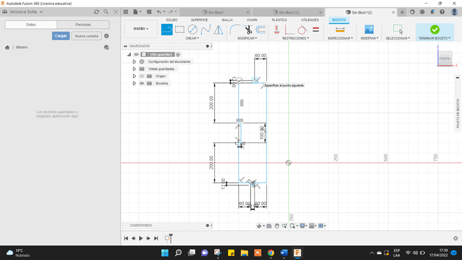The width and height of the screenshot is (462, 260).
Task: Toggle visibility of the Origen folder
Action: pos(141,76)
